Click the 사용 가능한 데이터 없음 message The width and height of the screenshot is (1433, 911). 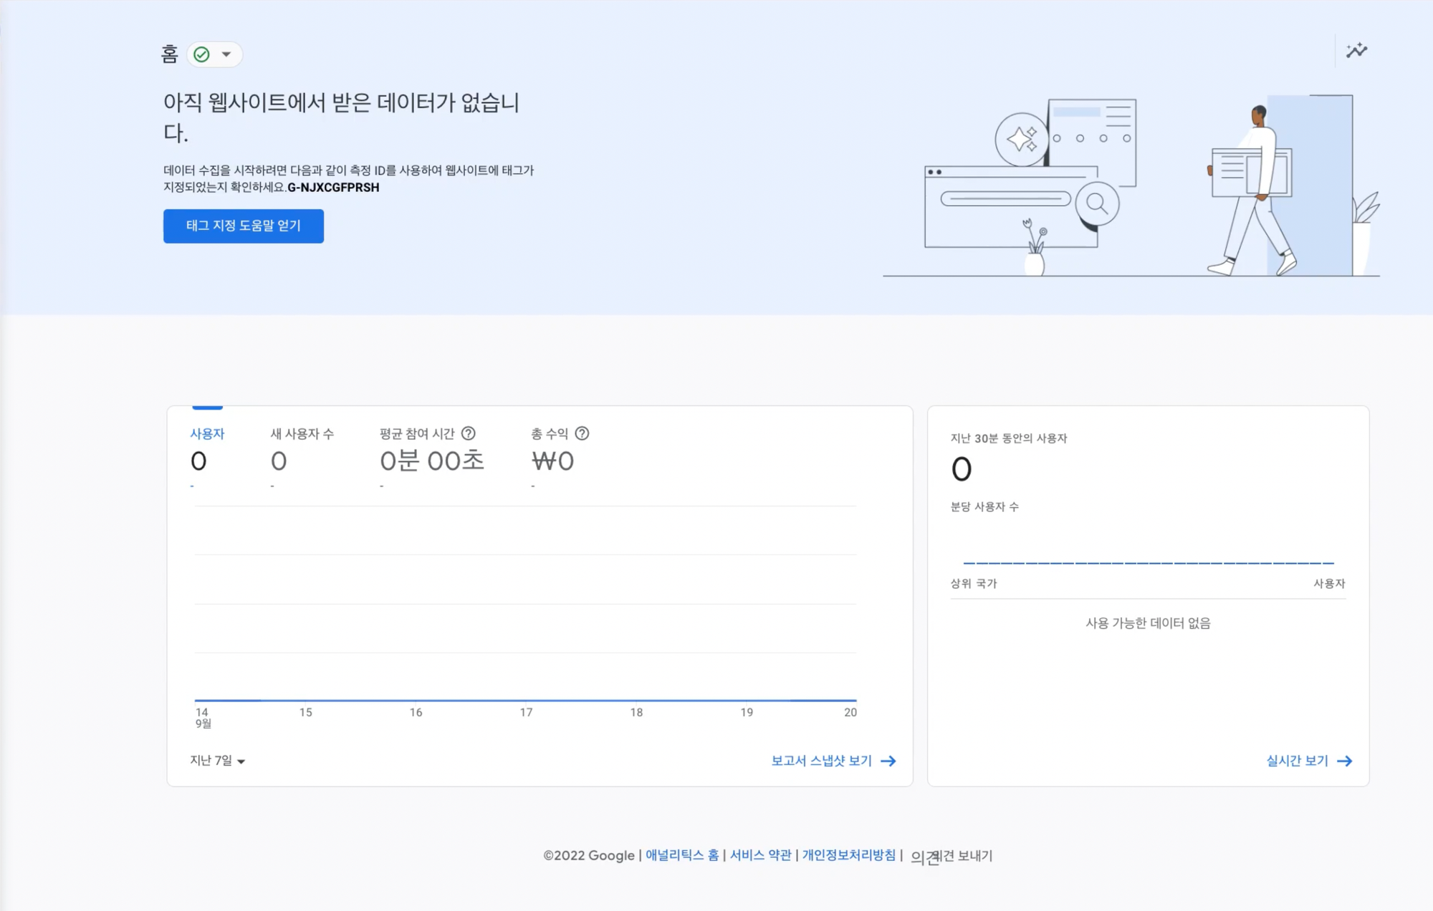point(1148,623)
